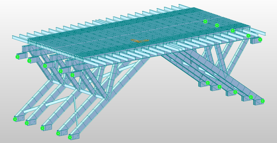Select the orange load symbol on the deck
Image resolution: width=277 pixels, height=143 pixels.
[x=139, y=40]
